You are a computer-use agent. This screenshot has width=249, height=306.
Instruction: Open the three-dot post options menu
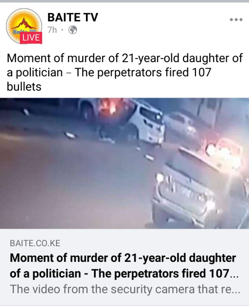[236, 20]
